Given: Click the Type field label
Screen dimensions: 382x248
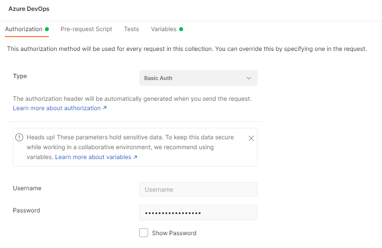Looking at the screenshot, I should (20, 76).
